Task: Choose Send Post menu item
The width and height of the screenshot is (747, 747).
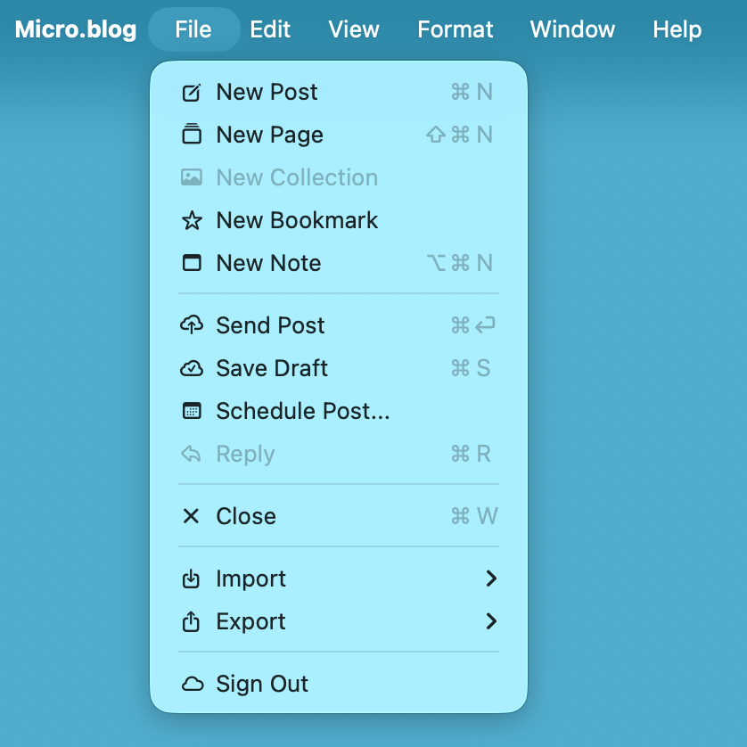Action: (x=339, y=325)
